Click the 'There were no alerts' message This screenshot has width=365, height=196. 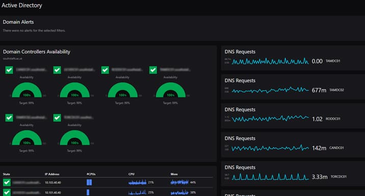(34, 30)
